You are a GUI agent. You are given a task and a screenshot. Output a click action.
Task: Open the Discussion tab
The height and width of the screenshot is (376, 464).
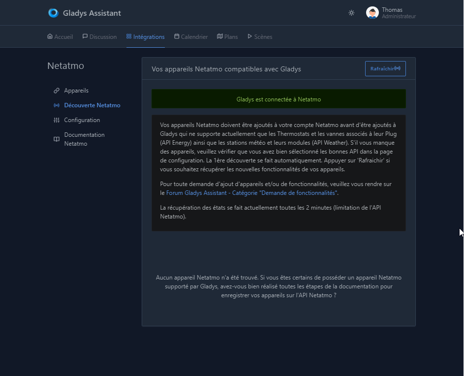[99, 36]
